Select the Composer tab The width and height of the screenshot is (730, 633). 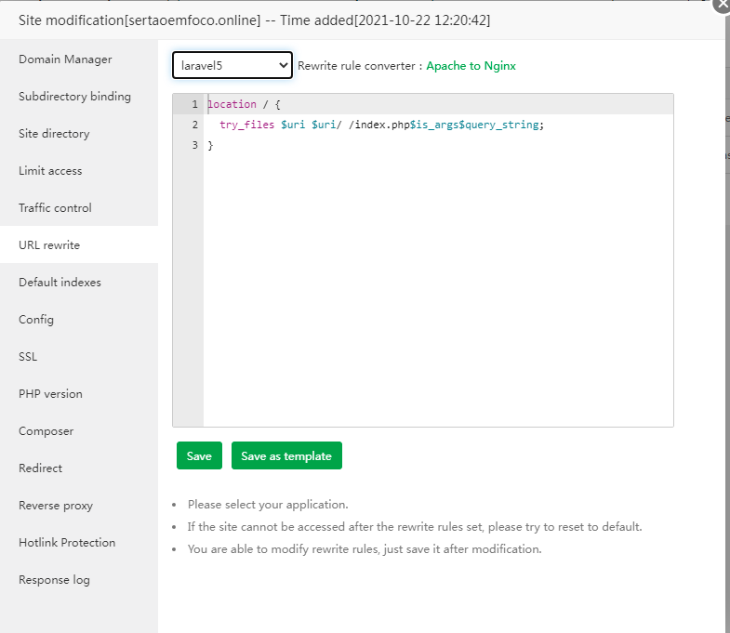pos(46,431)
